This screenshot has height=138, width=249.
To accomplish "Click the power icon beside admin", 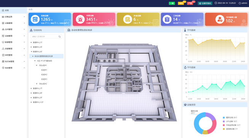I will [239, 3].
